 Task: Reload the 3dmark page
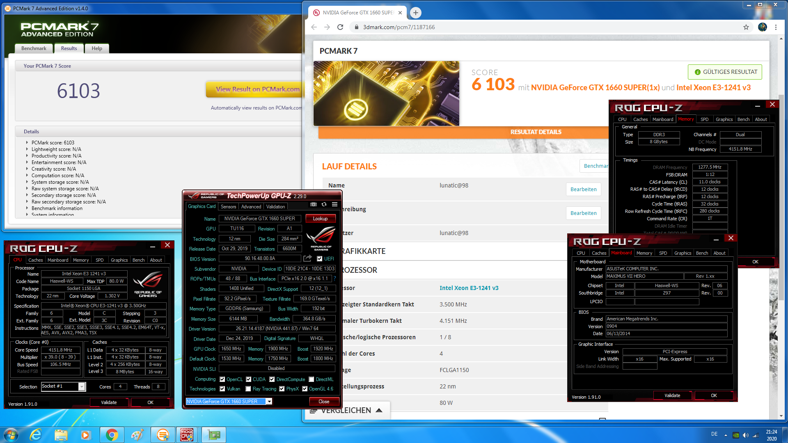[340, 27]
